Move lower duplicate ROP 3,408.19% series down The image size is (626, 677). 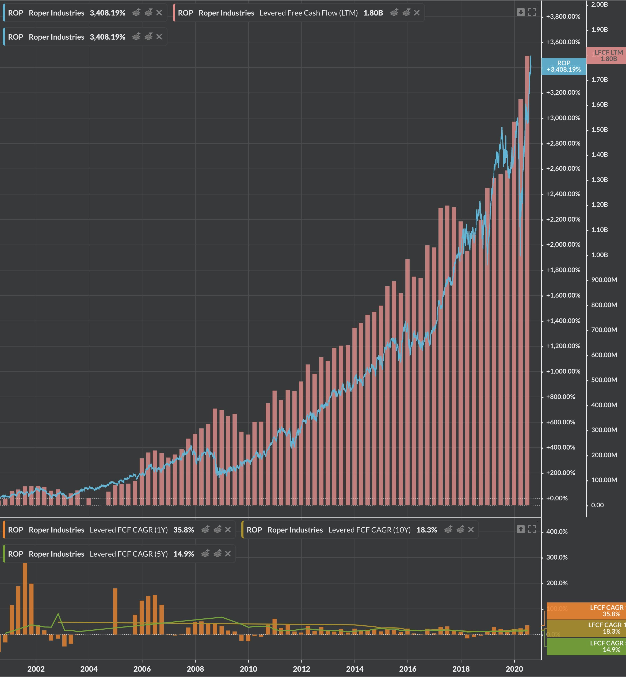pos(148,37)
